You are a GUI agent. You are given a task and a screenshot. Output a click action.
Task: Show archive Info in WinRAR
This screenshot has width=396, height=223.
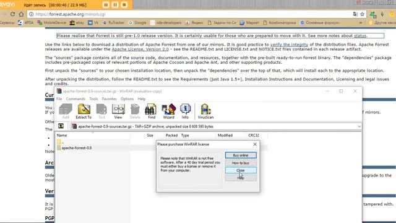[185, 111]
